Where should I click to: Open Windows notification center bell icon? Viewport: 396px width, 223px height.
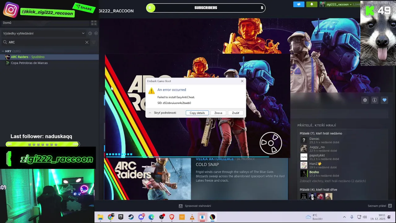[389, 217]
